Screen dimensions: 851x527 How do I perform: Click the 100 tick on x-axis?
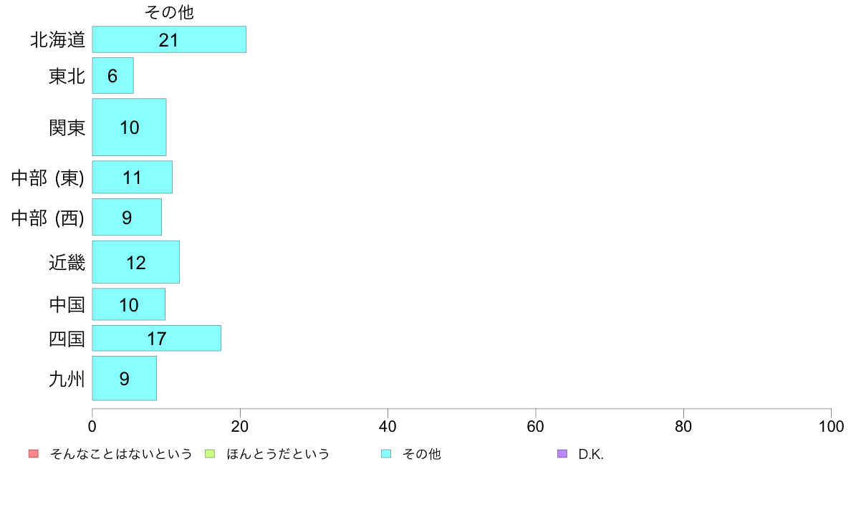coord(831,427)
